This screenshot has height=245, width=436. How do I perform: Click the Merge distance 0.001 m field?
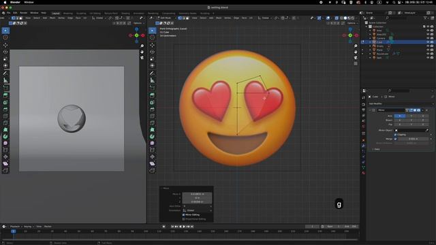click(413, 139)
